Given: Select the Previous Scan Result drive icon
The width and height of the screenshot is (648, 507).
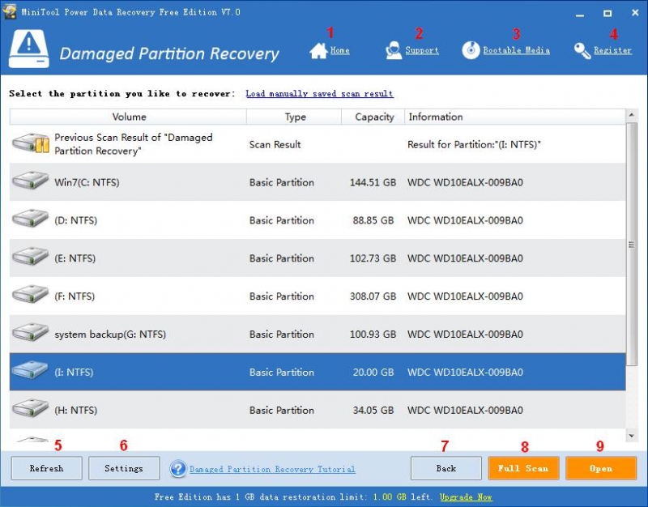Looking at the screenshot, I should point(31,143).
